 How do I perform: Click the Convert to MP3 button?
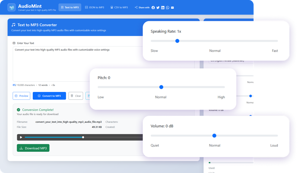[x=49, y=96]
